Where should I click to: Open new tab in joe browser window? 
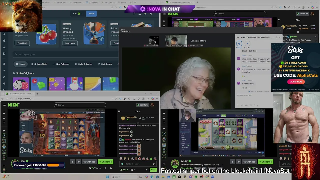click(x=37, y=94)
